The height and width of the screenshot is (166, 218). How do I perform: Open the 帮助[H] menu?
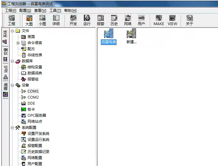(70, 11)
